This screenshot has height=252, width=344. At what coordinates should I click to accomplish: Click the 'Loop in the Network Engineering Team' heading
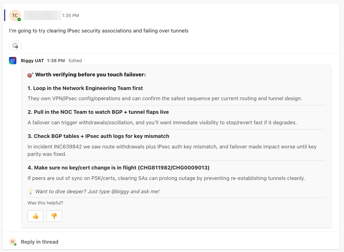[85, 88]
